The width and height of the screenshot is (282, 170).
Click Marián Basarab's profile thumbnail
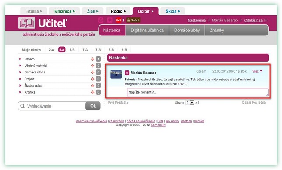point(116,74)
